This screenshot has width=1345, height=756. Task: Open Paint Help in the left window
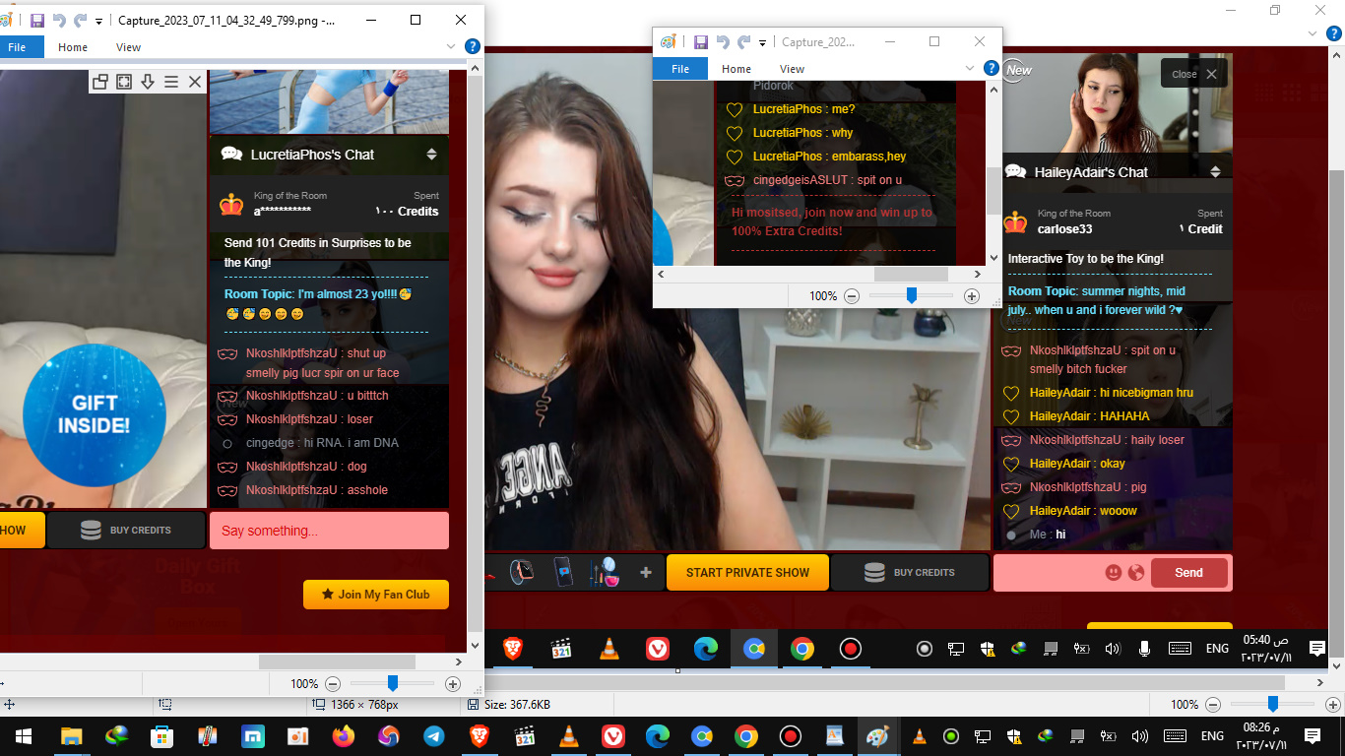[473, 46]
